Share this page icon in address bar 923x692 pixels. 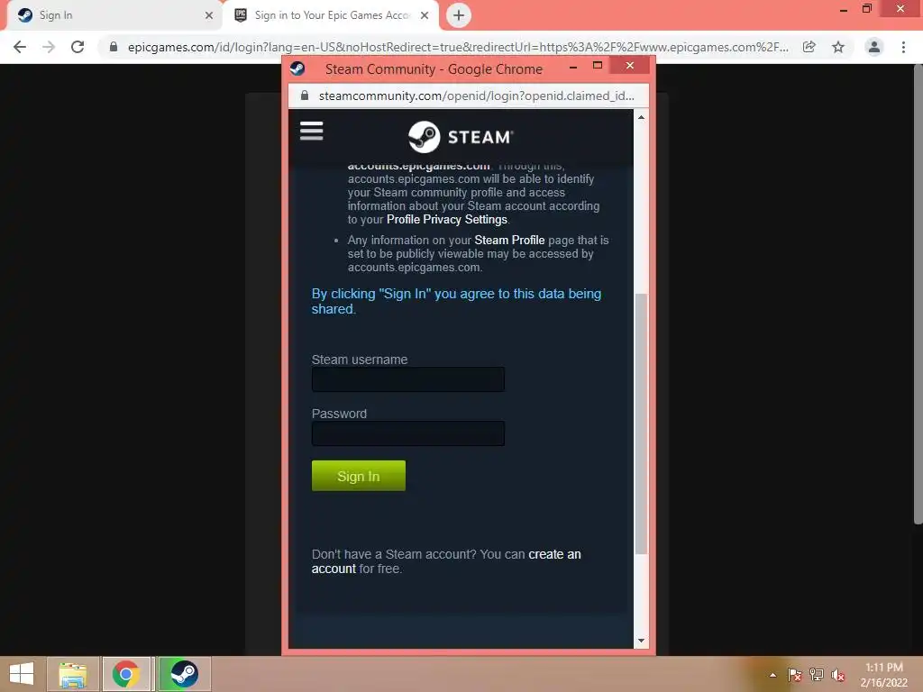point(809,47)
